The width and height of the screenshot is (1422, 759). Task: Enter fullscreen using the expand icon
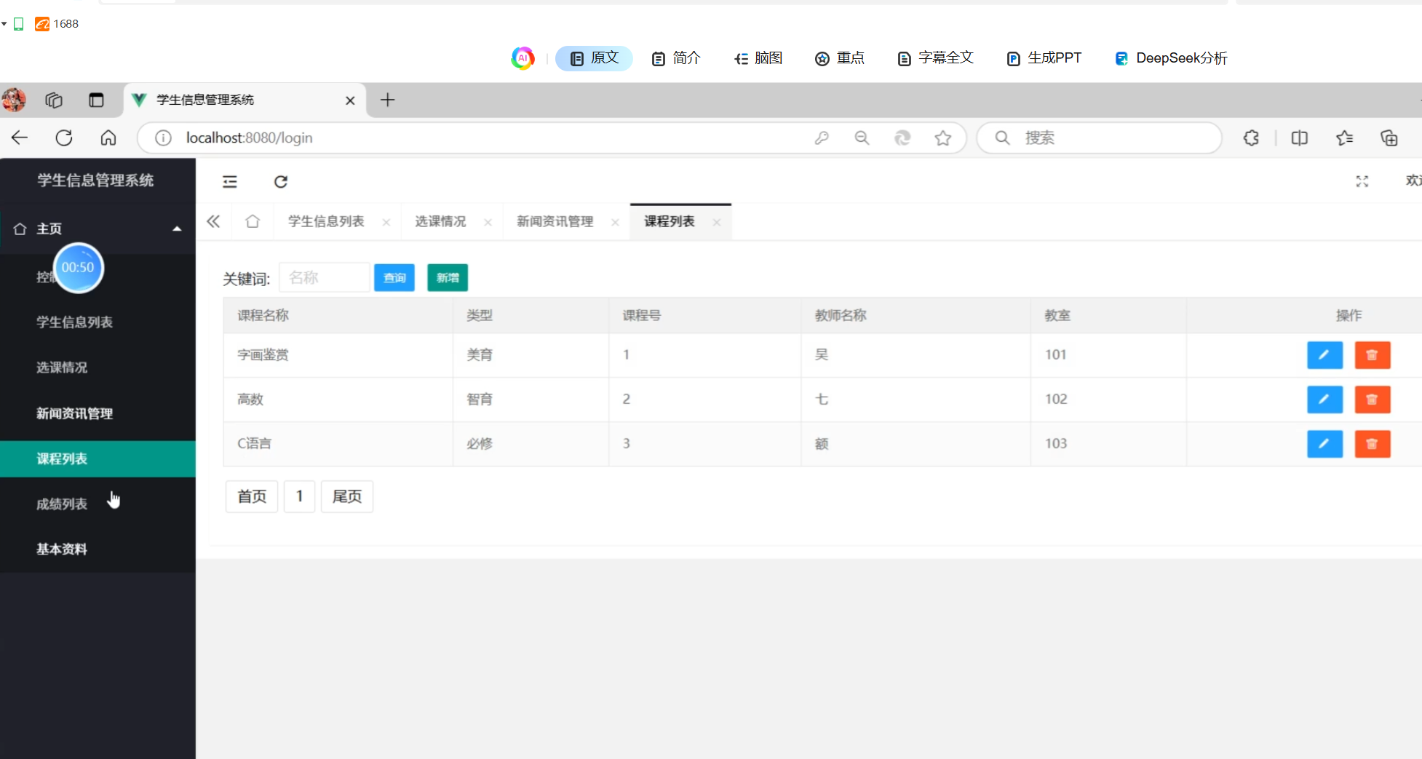(1362, 182)
